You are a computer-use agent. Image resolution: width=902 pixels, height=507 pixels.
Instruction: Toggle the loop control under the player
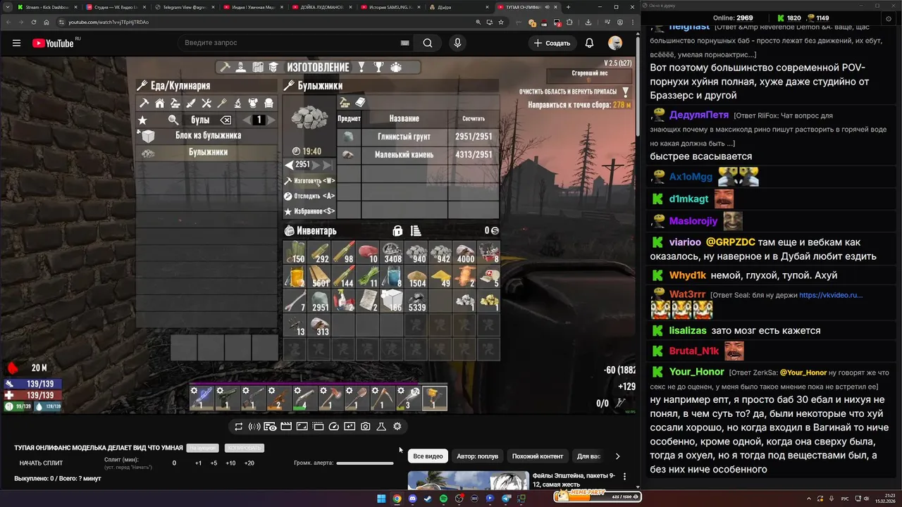239,427
